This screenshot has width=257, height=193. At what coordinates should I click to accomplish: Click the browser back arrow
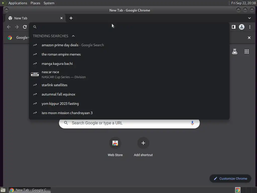9,27
